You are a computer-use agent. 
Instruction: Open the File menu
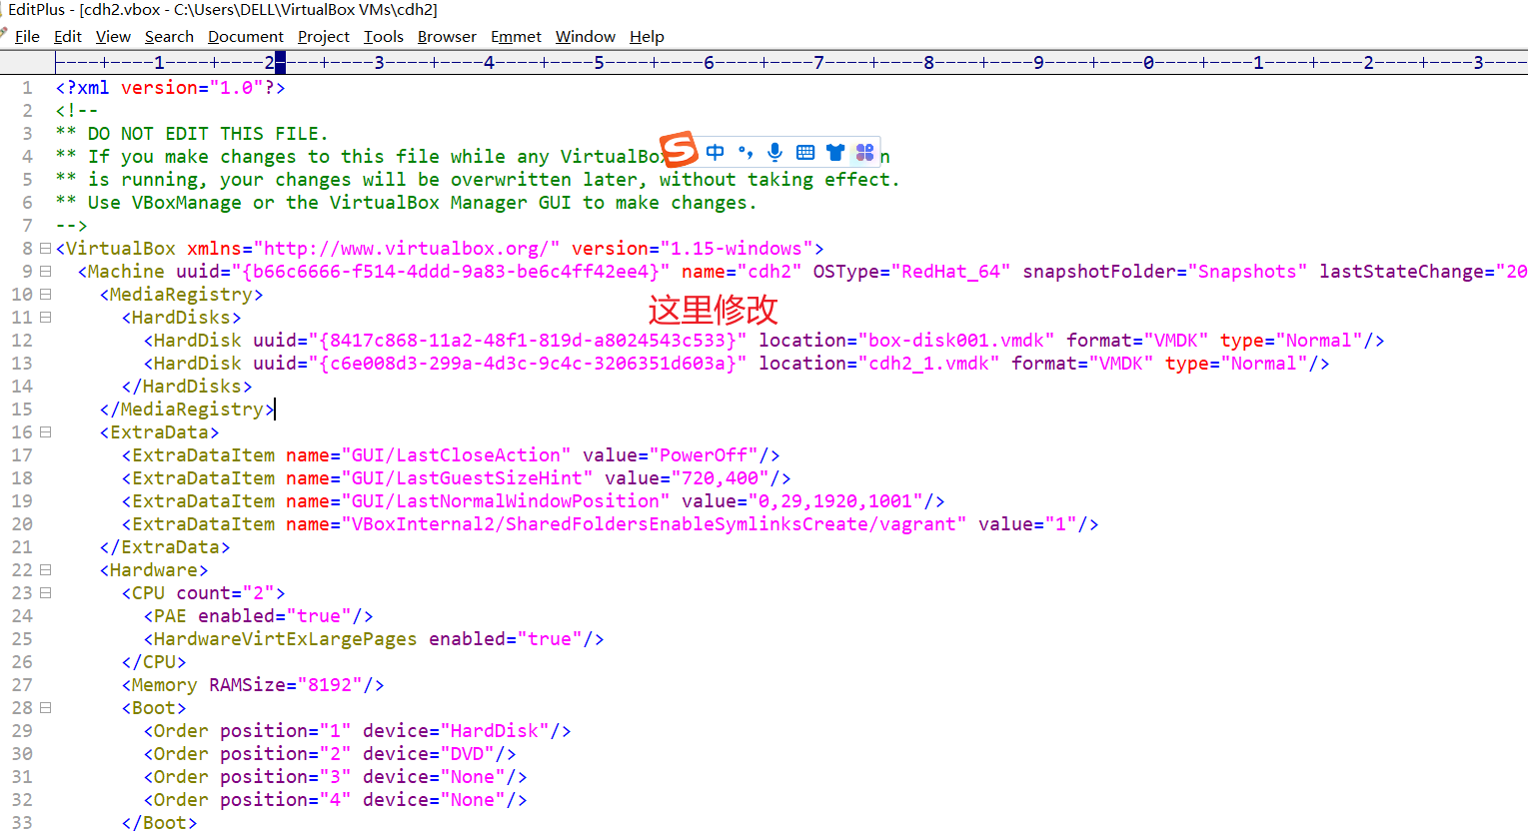point(27,37)
